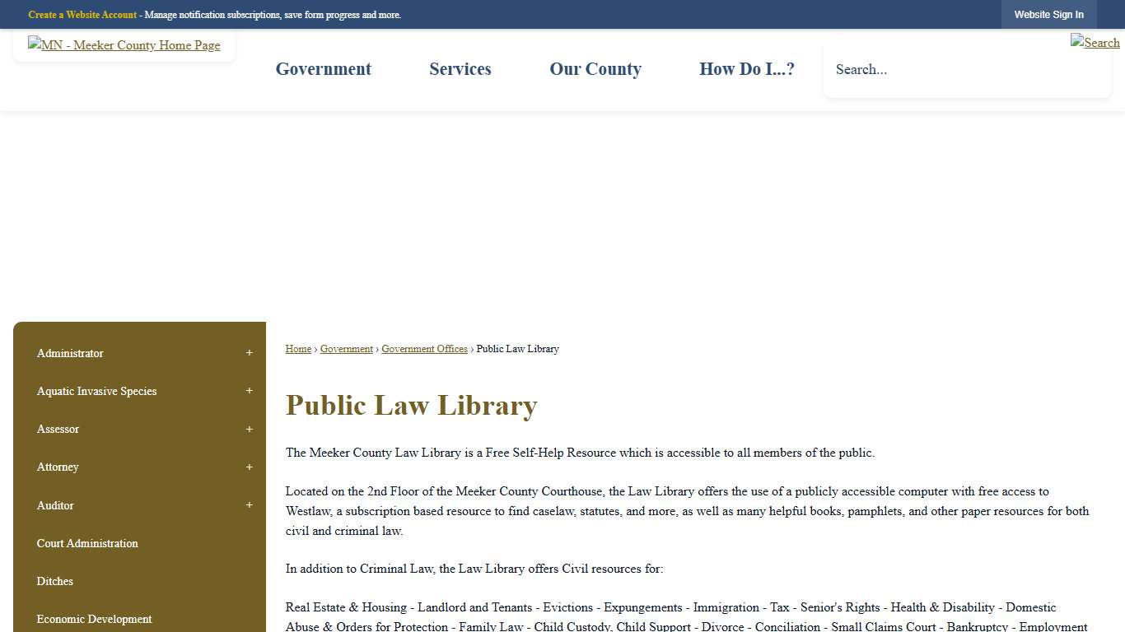
Task: Open the How Do I...? menu
Action: point(746,69)
